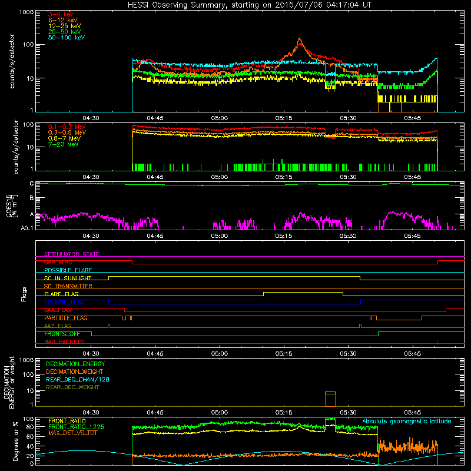Select the GAP_FLAG label
The height and width of the screenshot is (471, 471).
click(58, 262)
